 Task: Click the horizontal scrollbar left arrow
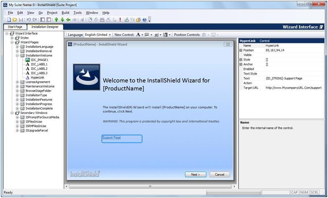[67, 186]
